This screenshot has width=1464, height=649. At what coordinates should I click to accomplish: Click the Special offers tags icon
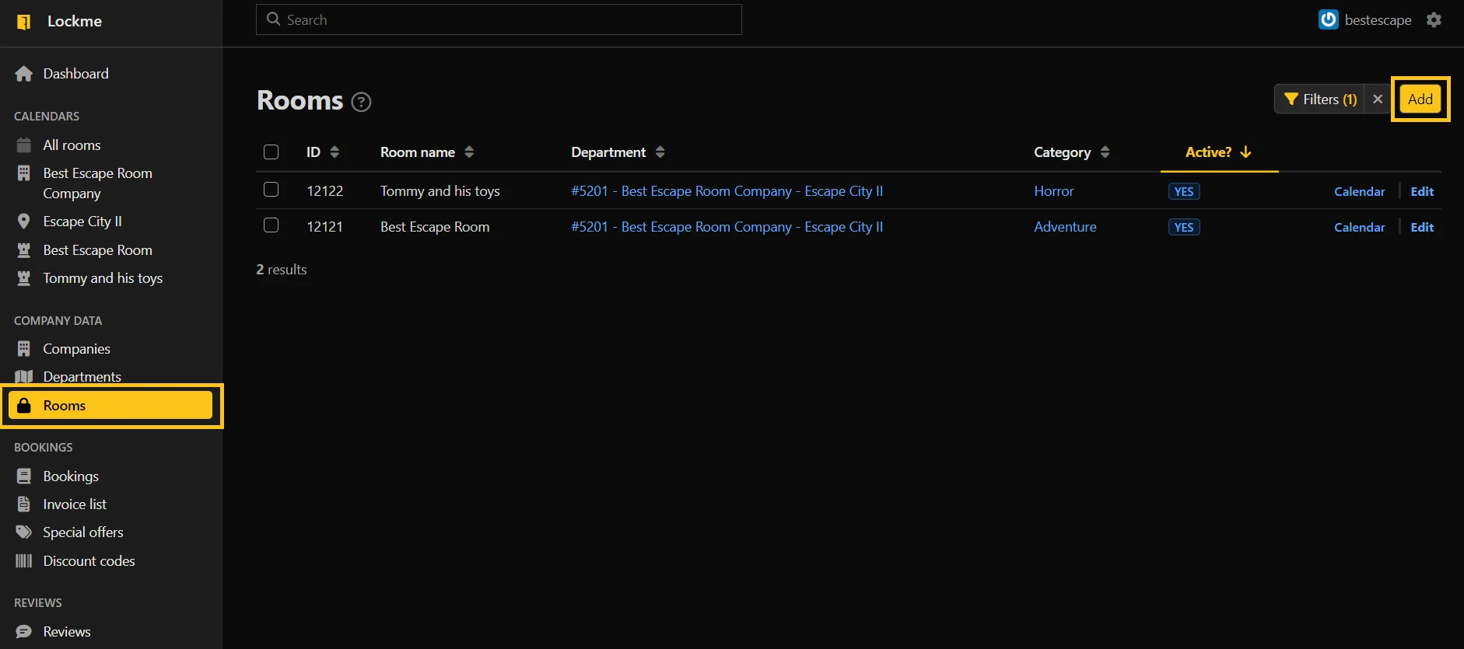coord(24,532)
